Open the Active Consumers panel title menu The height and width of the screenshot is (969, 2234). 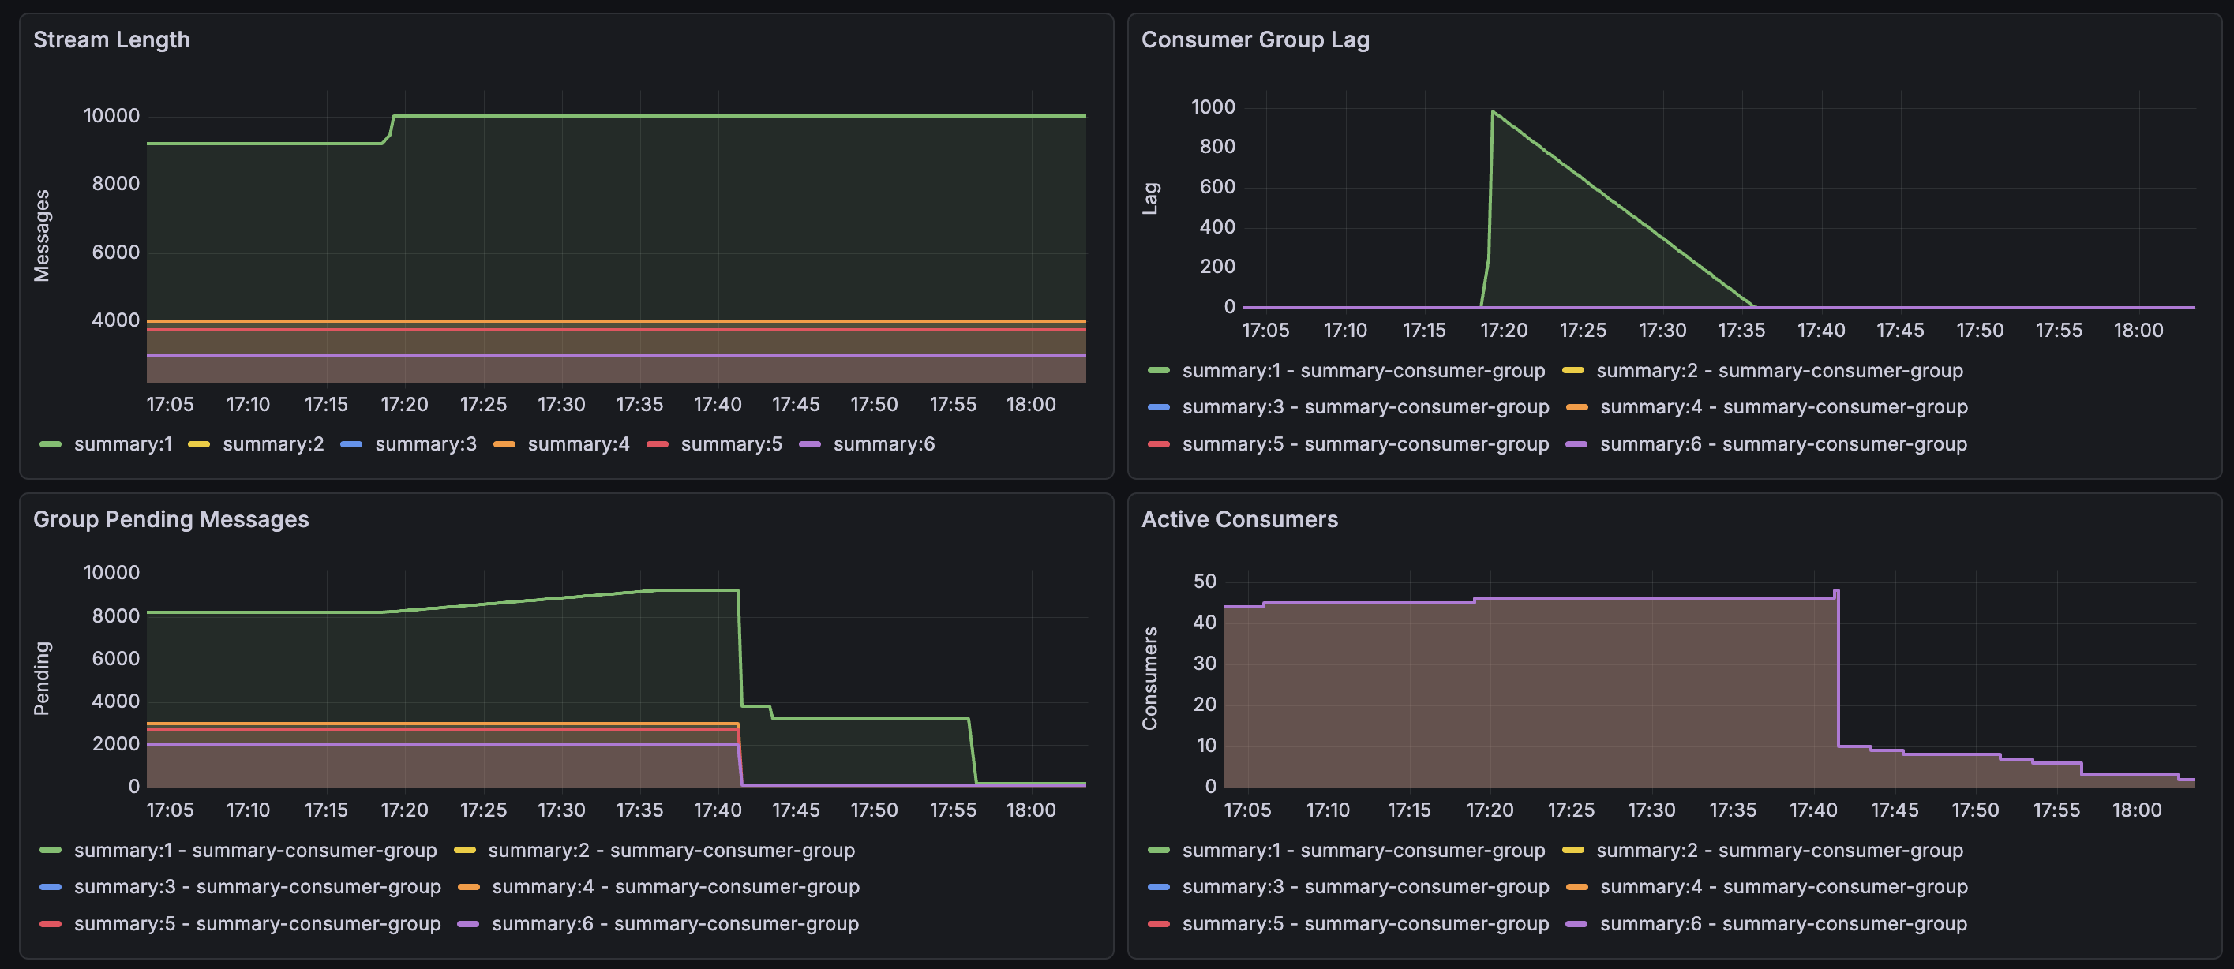[1239, 519]
